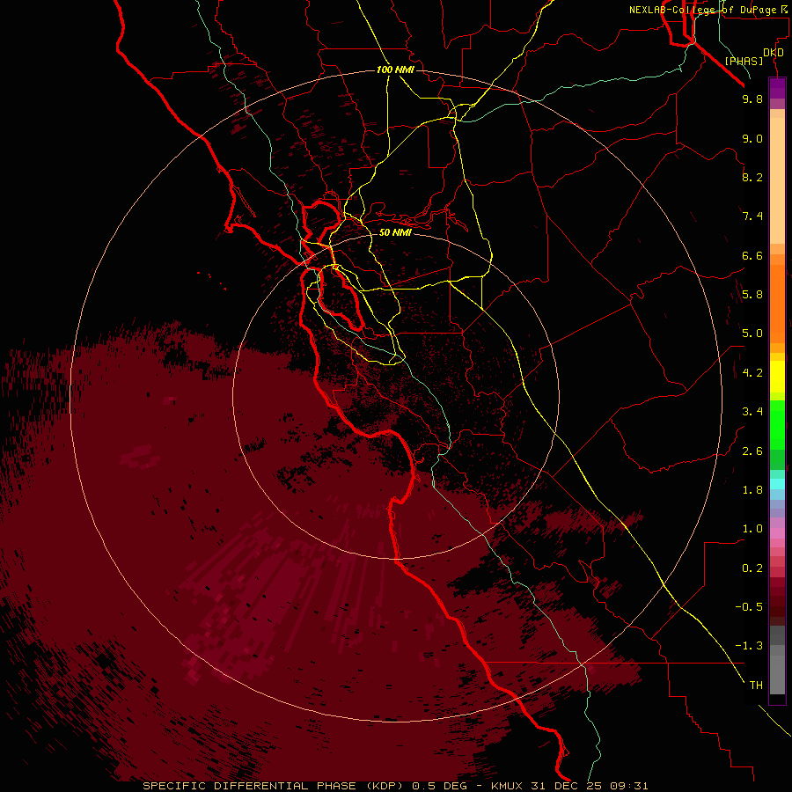Click the 6.6 value on the color scale
The image size is (792, 792).
click(752, 255)
